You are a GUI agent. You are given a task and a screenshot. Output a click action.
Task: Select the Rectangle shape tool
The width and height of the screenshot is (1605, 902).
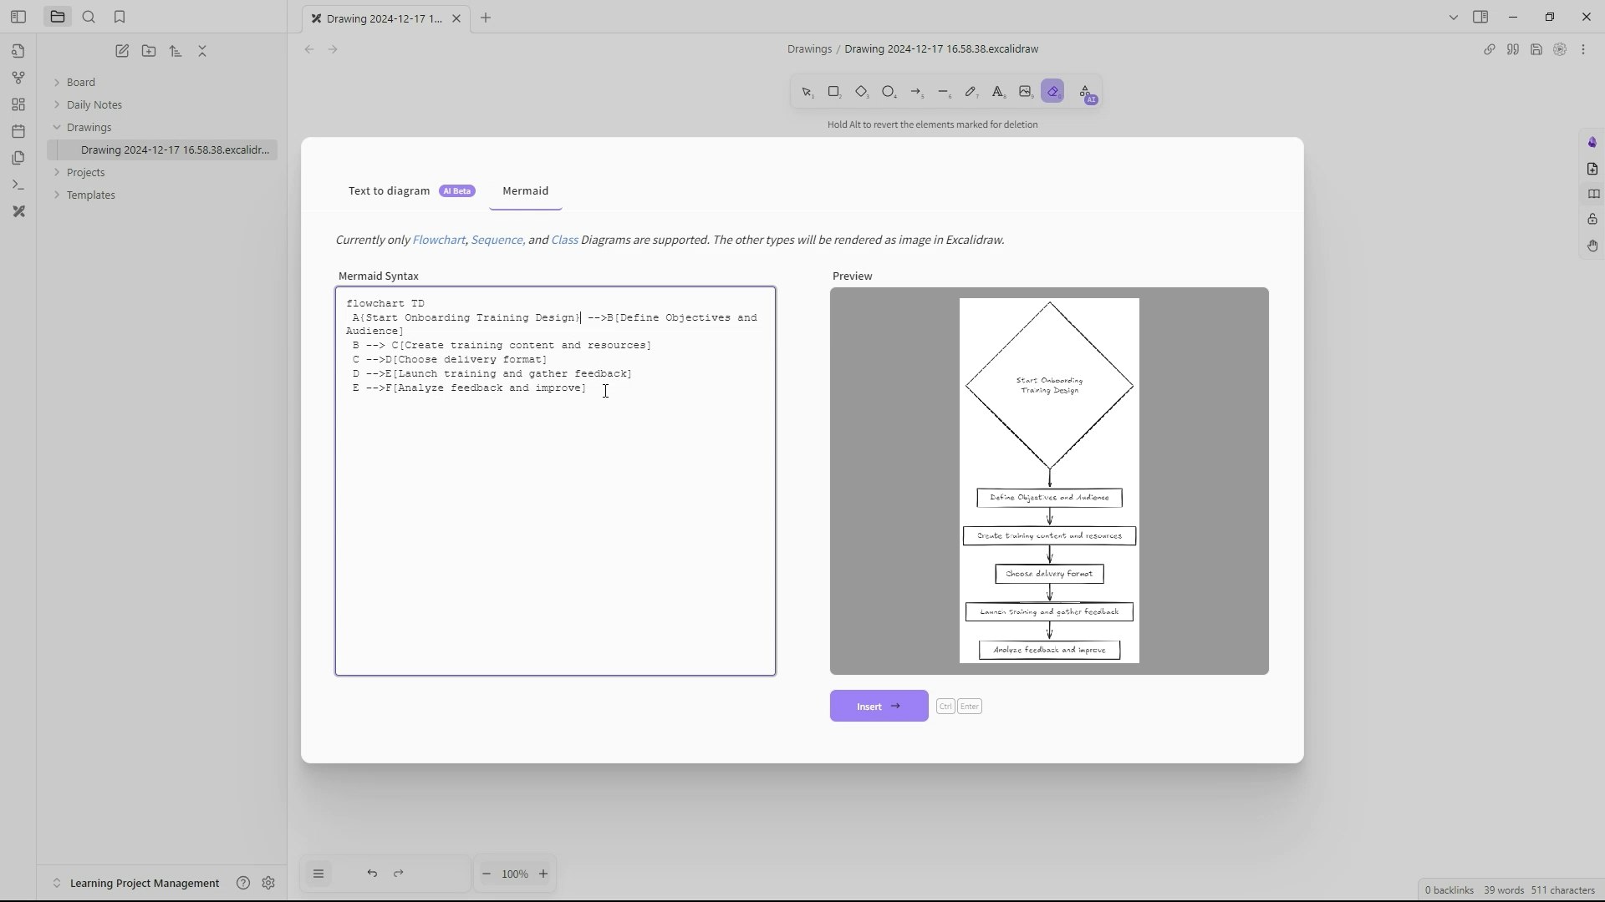833,92
